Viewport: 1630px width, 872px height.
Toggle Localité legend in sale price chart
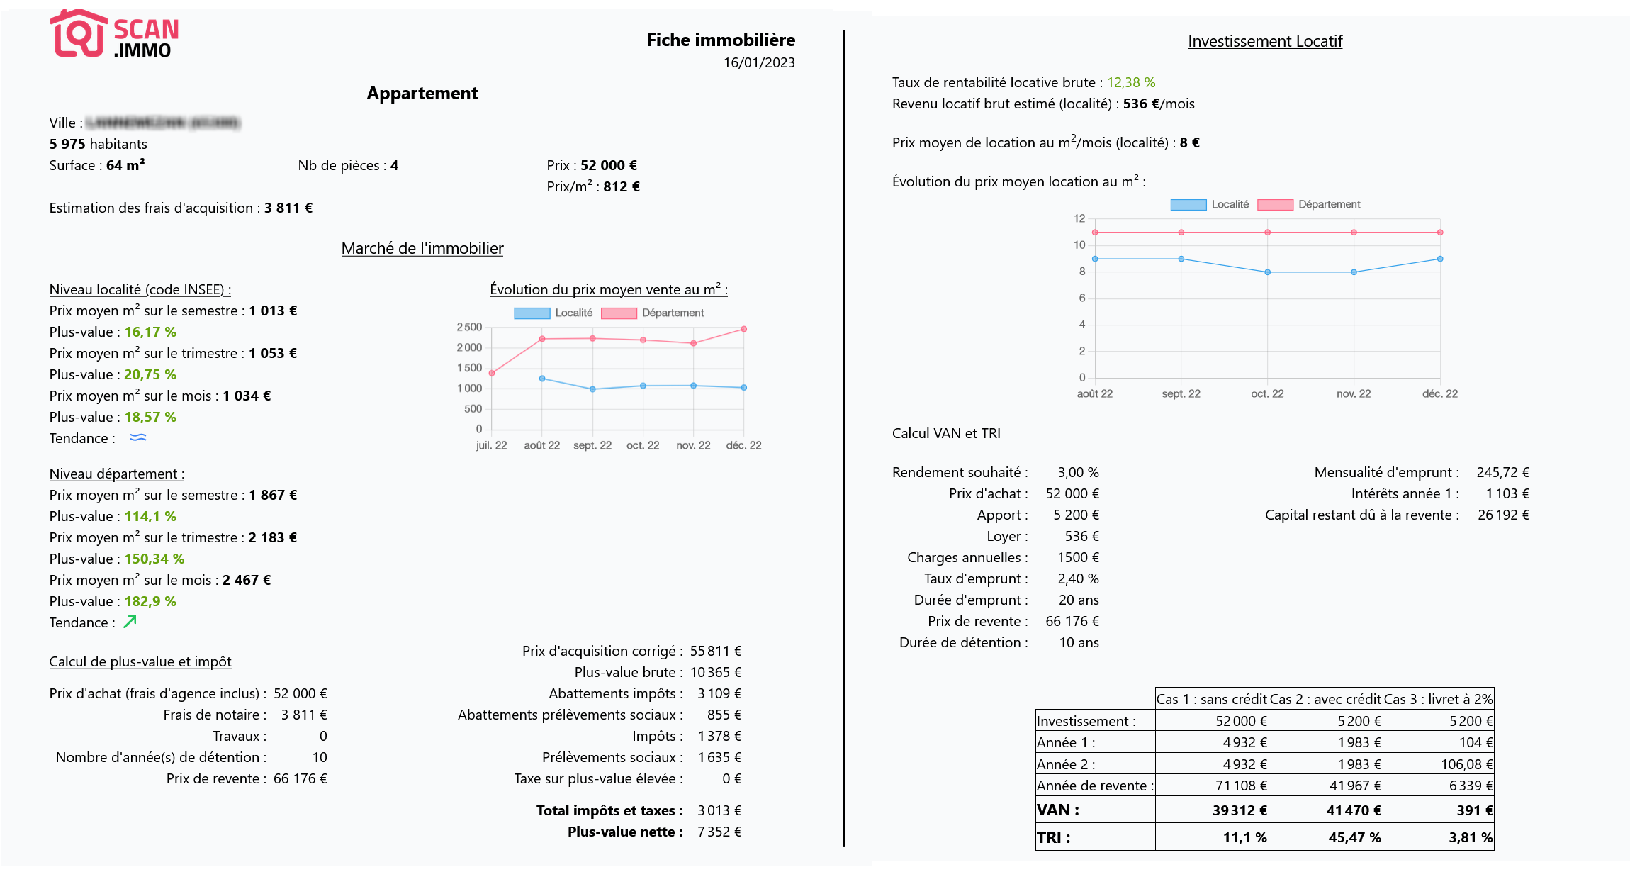(553, 313)
